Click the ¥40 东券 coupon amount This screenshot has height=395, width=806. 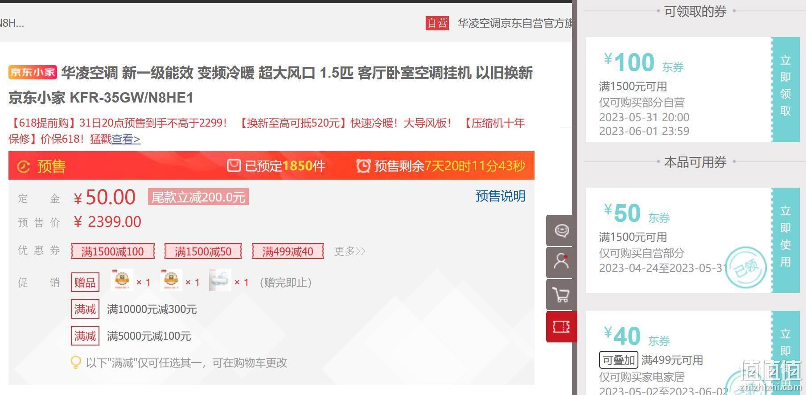(637, 336)
